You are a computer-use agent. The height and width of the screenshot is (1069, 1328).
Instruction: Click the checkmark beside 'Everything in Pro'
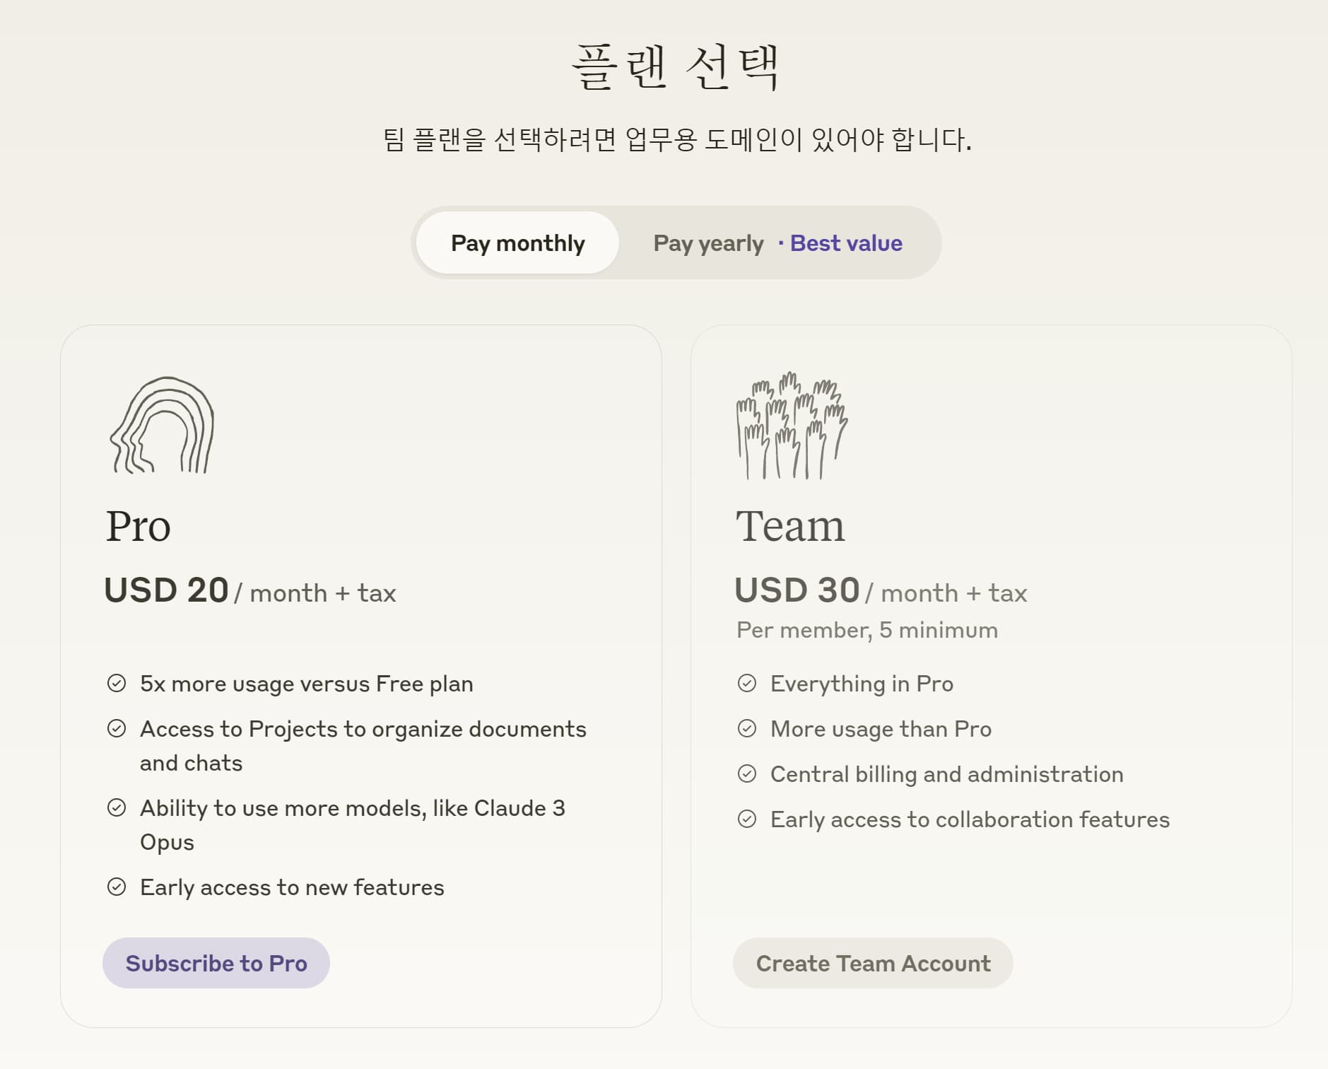click(748, 683)
